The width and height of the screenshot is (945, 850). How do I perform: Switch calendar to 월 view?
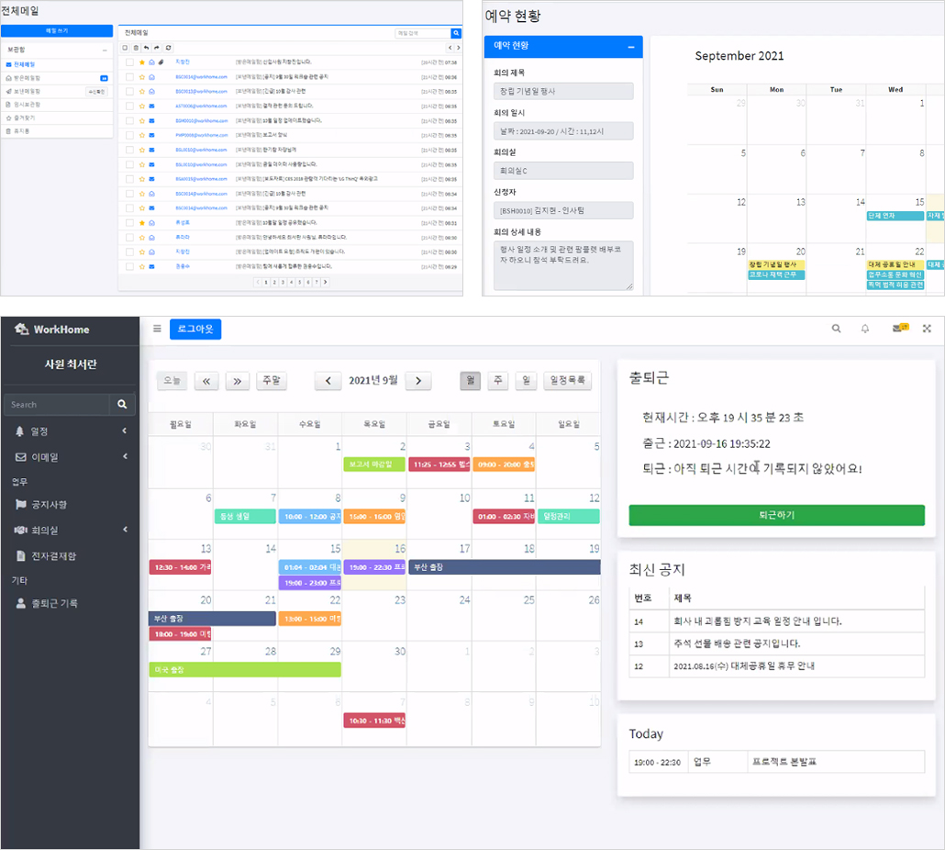[x=470, y=380]
